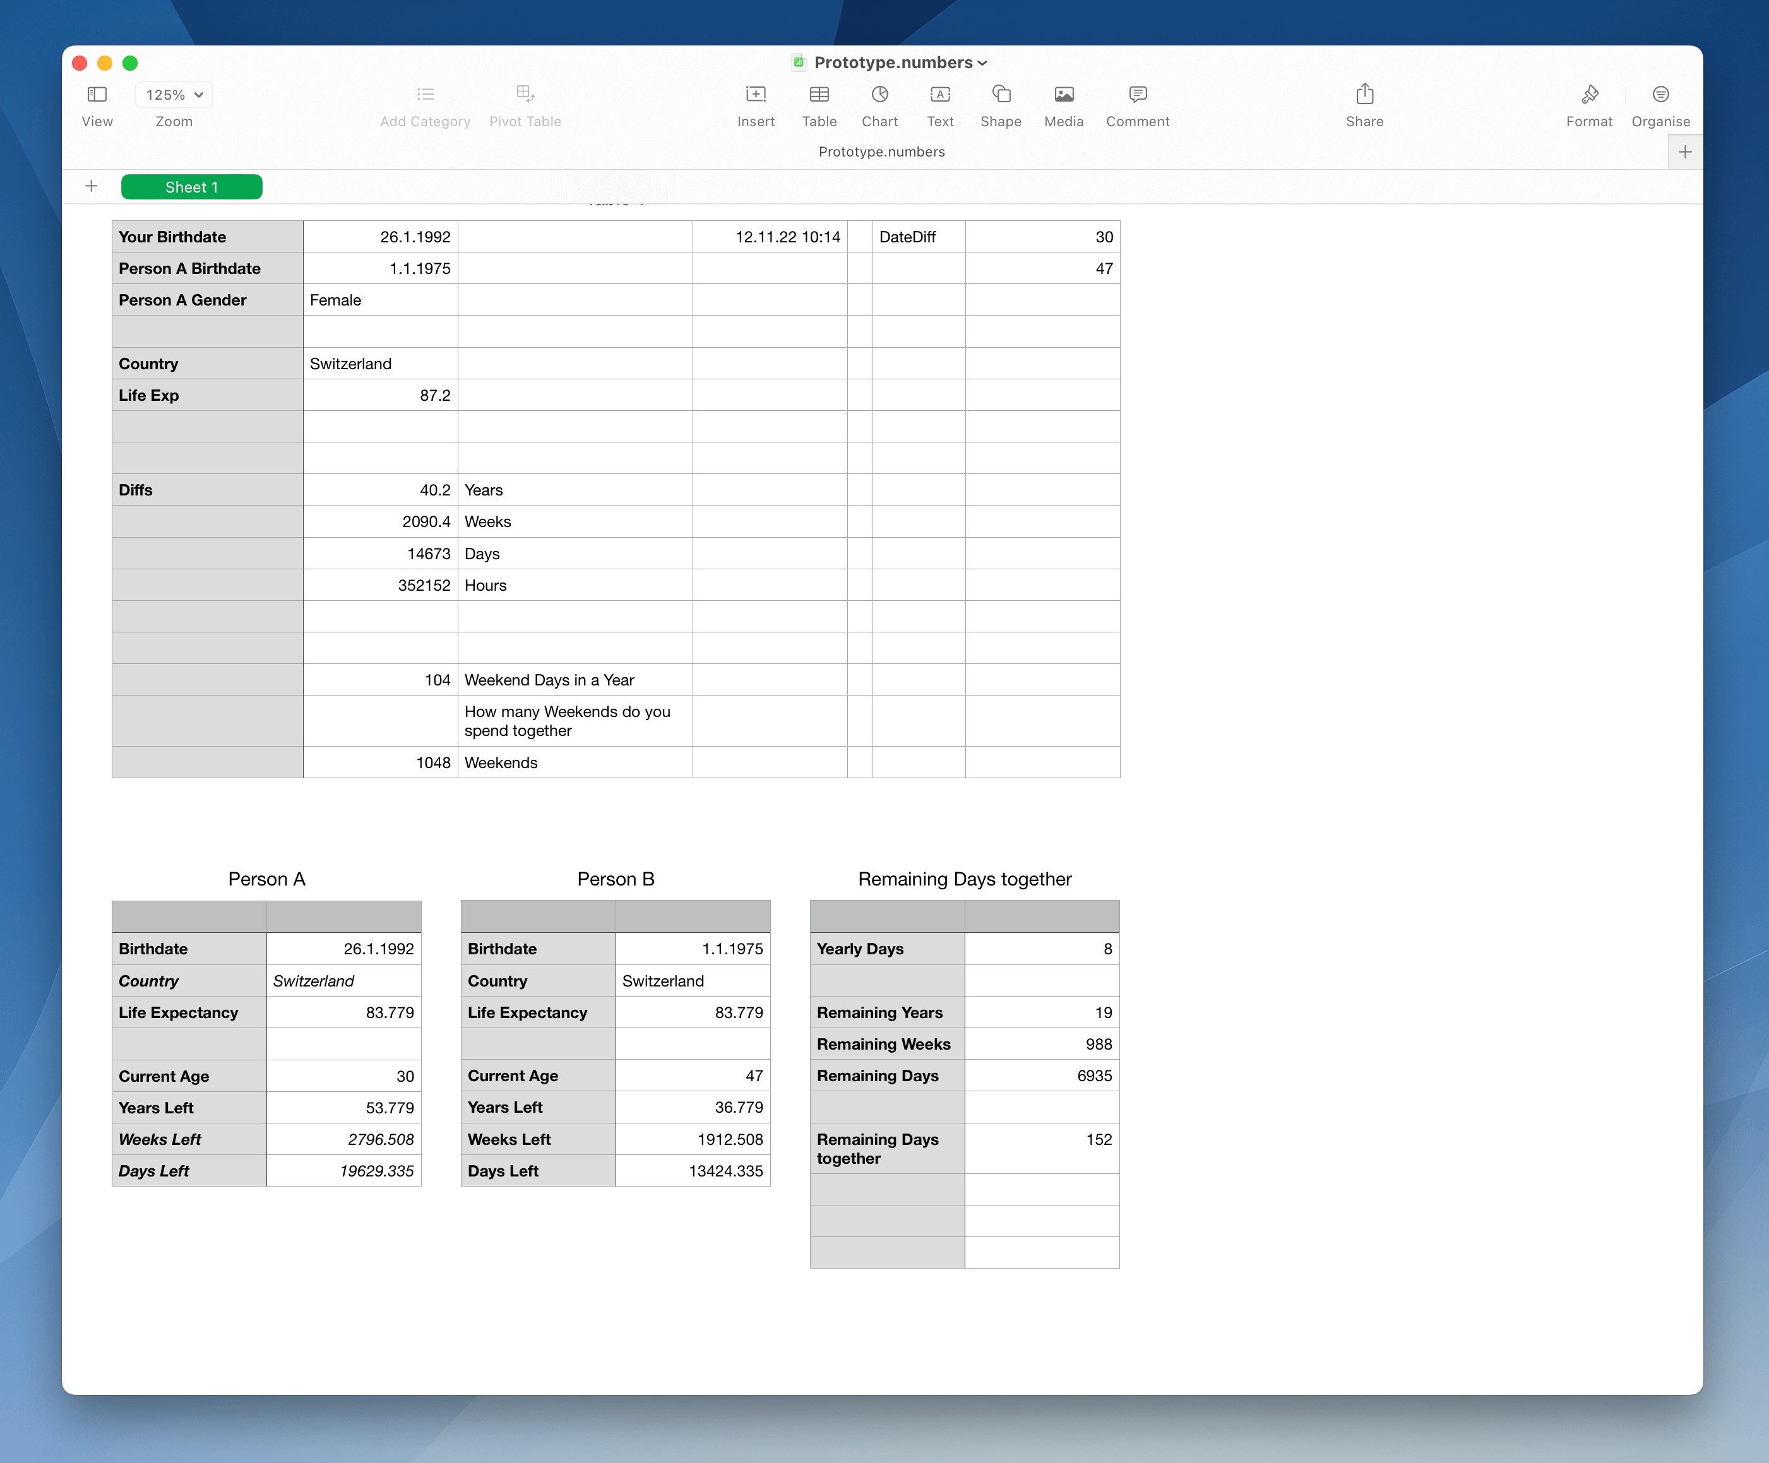This screenshot has width=1769, height=1463.
Task: Expand the document tab options with plus
Action: (x=1685, y=151)
